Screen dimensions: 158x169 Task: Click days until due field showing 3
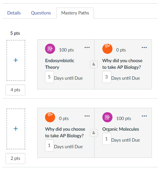(107, 77)
